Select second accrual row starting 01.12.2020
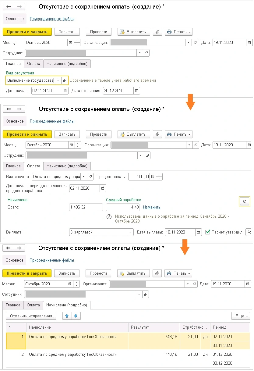This screenshot has height=371, width=254. (73, 355)
